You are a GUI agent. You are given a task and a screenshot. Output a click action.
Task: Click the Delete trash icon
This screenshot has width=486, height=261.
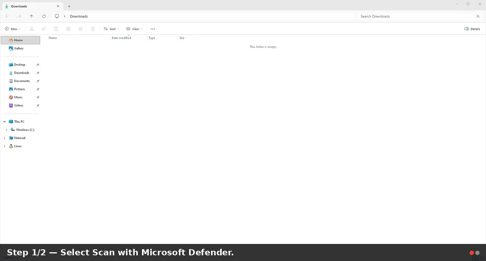click(93, 29)
